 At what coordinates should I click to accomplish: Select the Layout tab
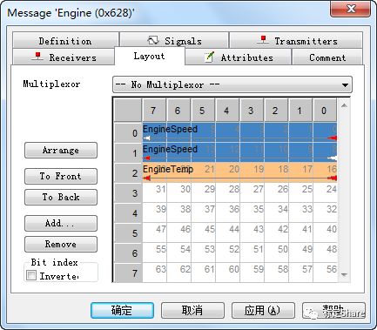pyautogui.click(x=150, y=56)
